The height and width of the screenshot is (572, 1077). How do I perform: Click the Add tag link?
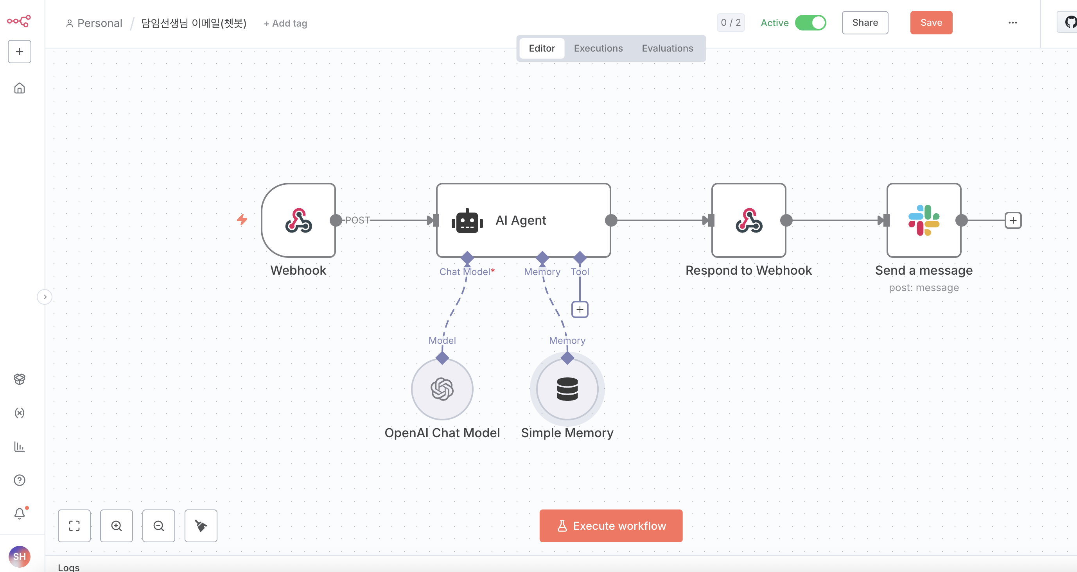pos(285,23)
